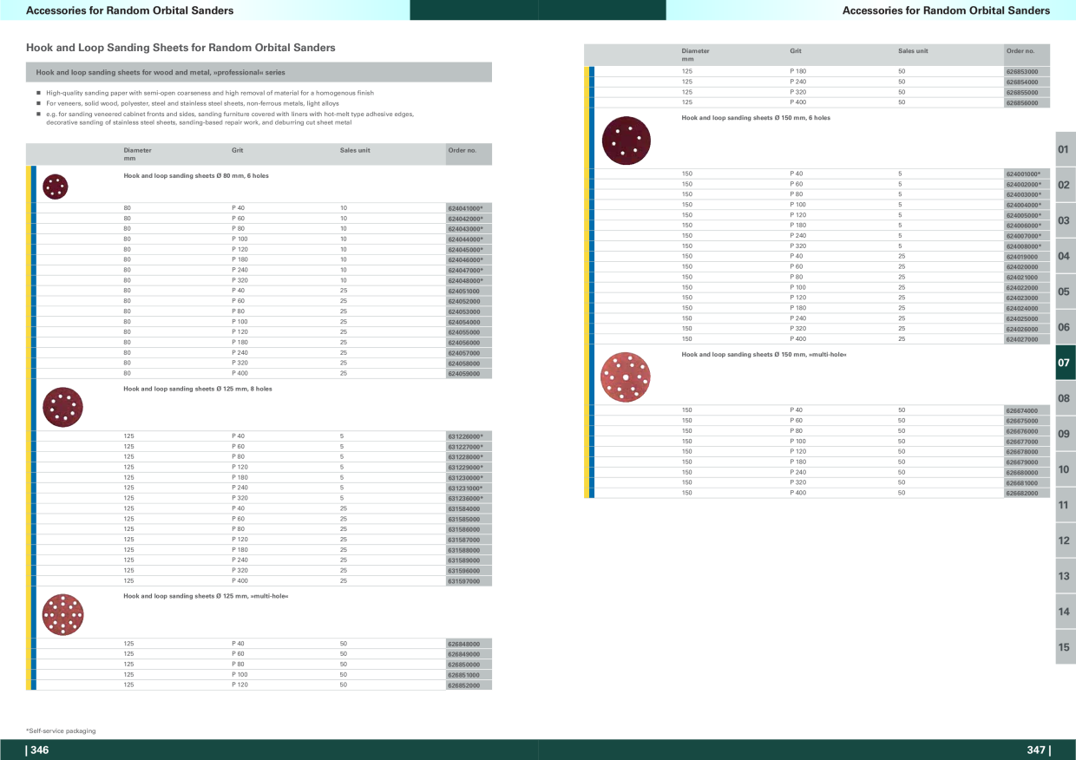Click right page header 'Accessories for Random Orbital Sanders'
The height and width of the screenshot is (760, 1076).
click(946, 10)
